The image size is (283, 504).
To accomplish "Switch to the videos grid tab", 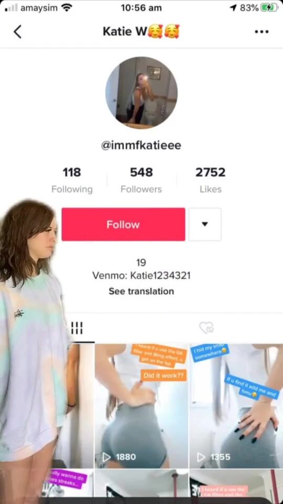I will pos(77,328).
